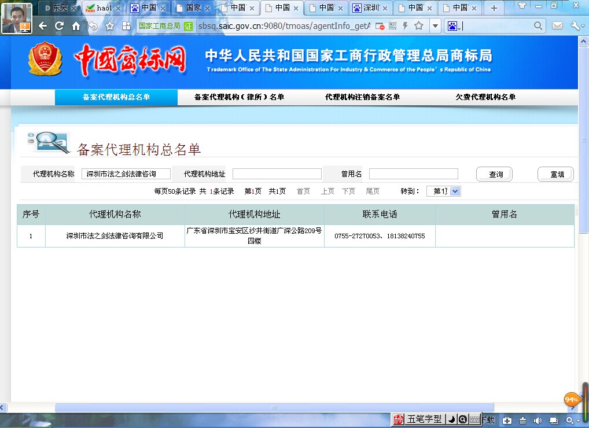Click the 尾页 last page link
The width and height of the screenshot is (589, 428).
[373, 191]
